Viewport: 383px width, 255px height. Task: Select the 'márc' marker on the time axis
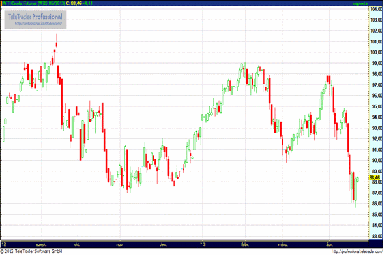coord(283,244)
